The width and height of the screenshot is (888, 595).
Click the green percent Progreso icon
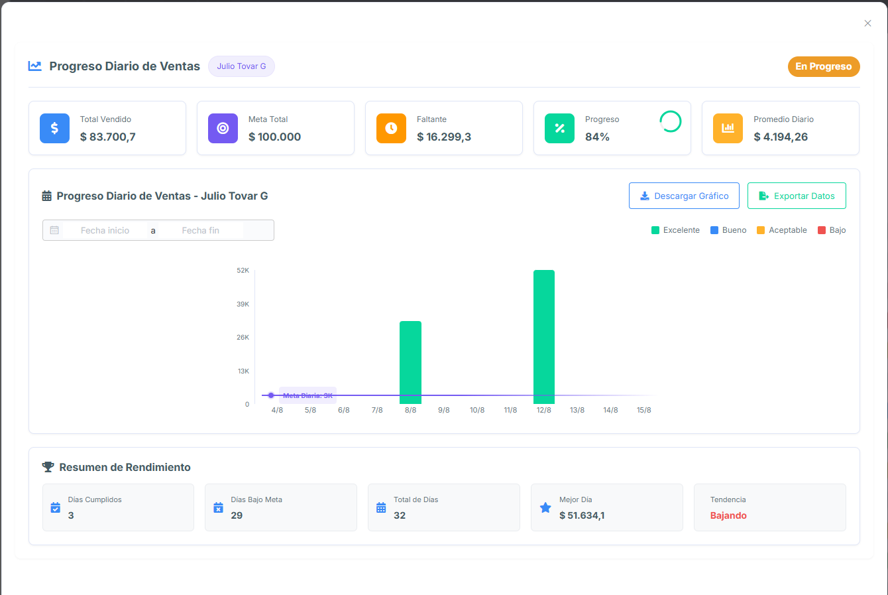pyautogui.click(x=559, y=129)
